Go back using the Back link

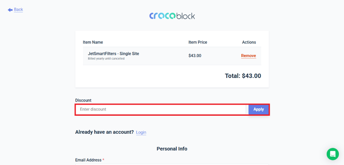[x=18, y=9]
